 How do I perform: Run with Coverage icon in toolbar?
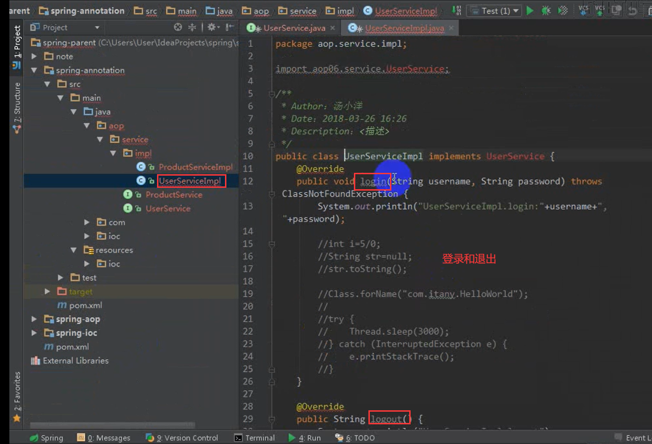click(563, 10)
